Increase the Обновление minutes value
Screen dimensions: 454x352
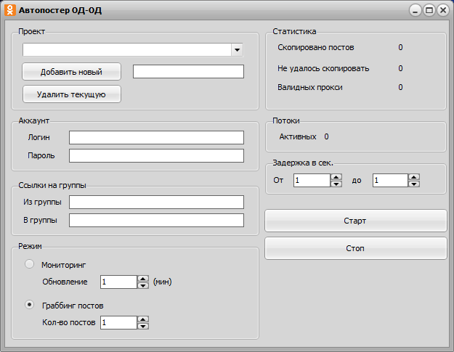pos(143,279)
